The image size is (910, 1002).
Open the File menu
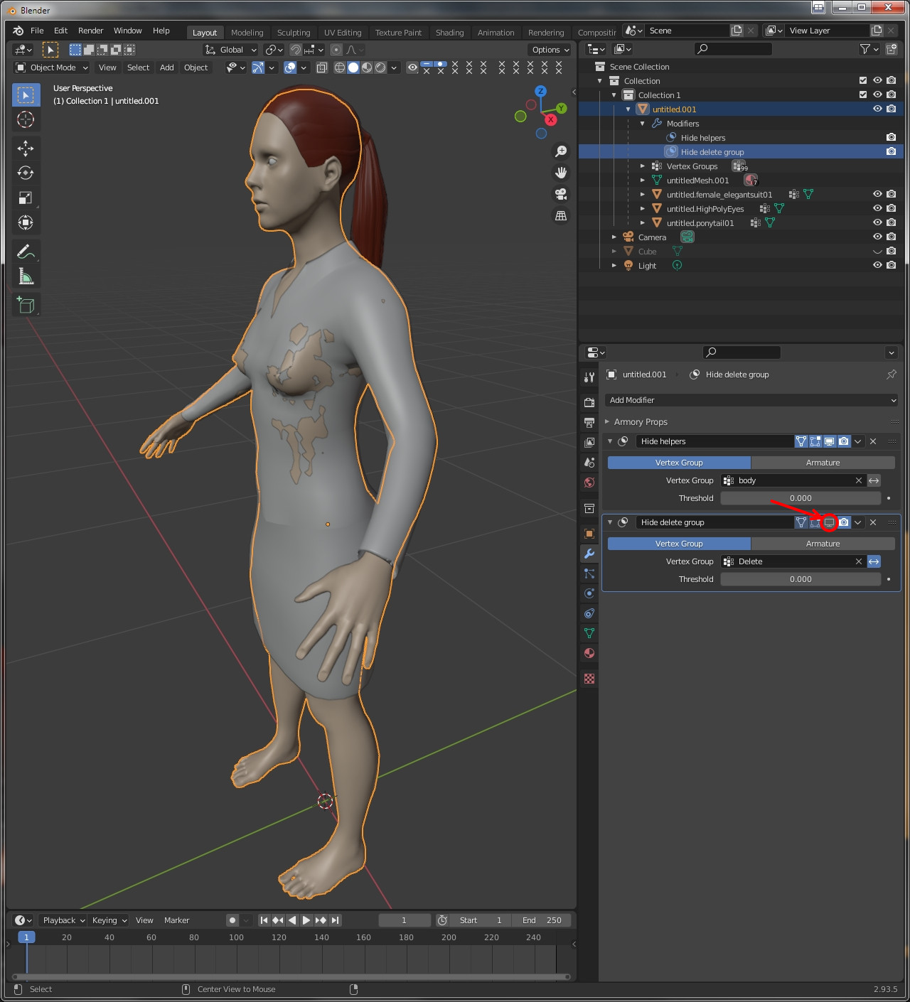[x=37, y=31]
